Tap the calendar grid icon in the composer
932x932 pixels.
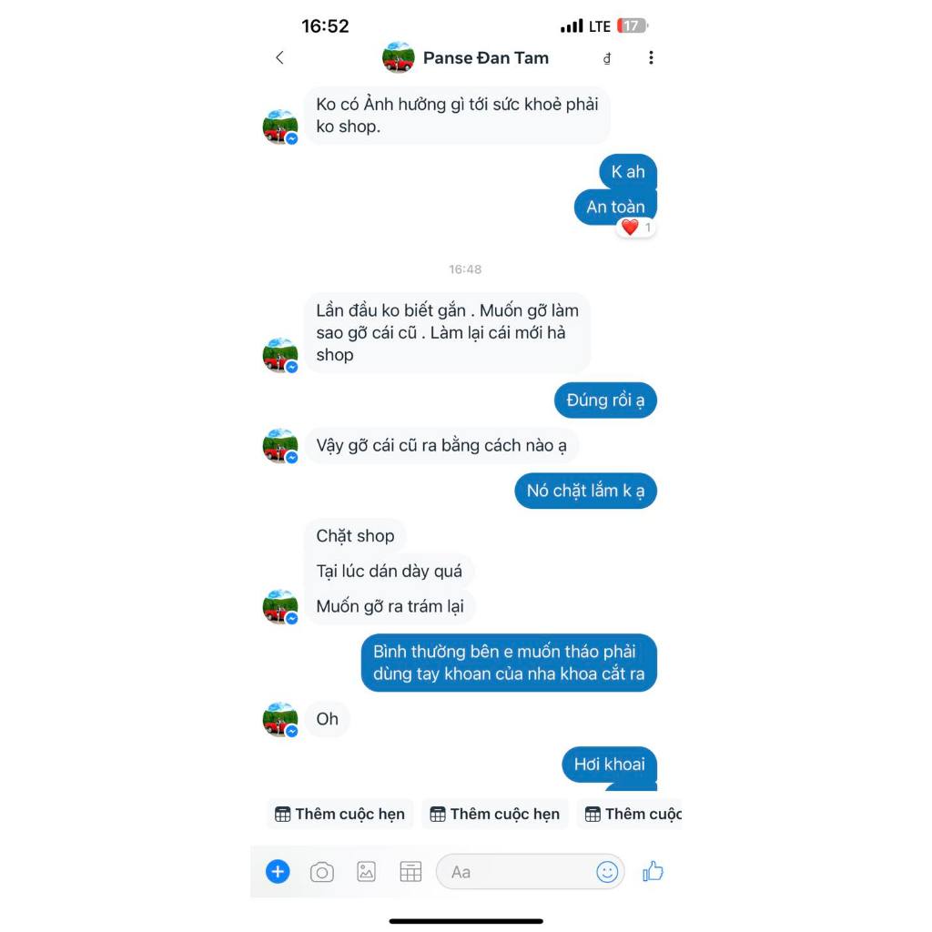click(410, 872)
